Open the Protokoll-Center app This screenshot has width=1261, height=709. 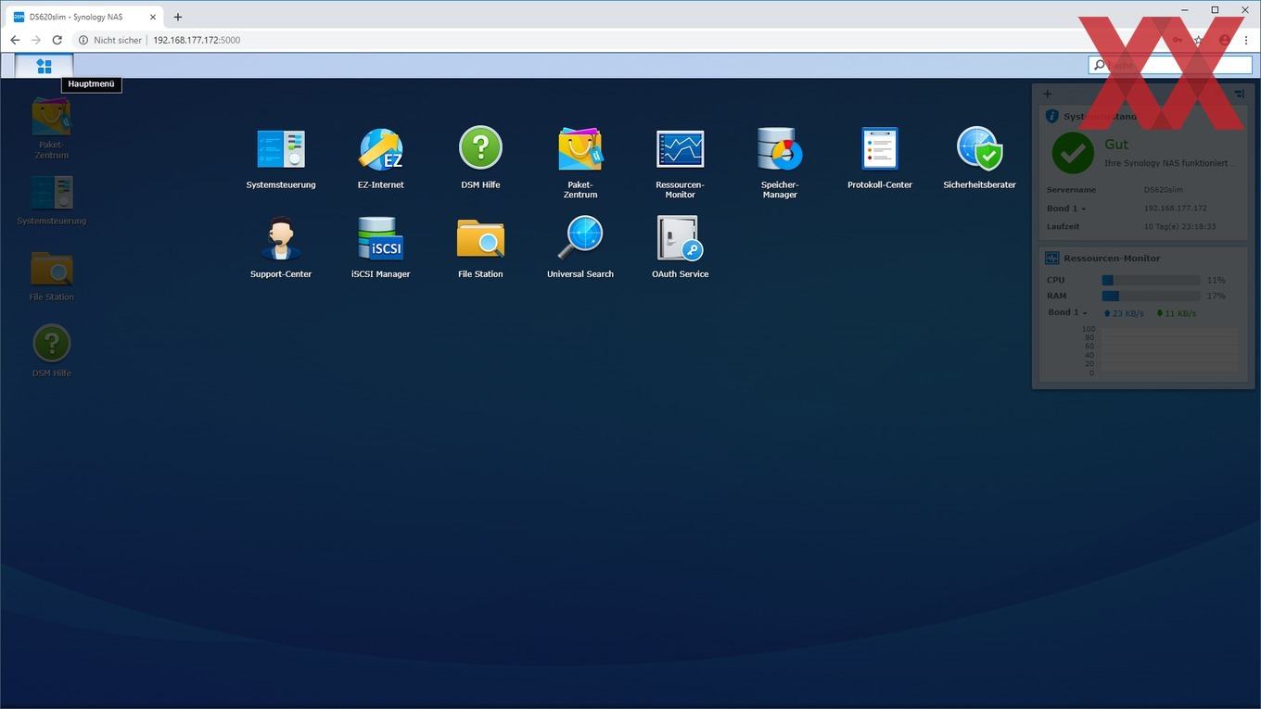tap(880, 158)
